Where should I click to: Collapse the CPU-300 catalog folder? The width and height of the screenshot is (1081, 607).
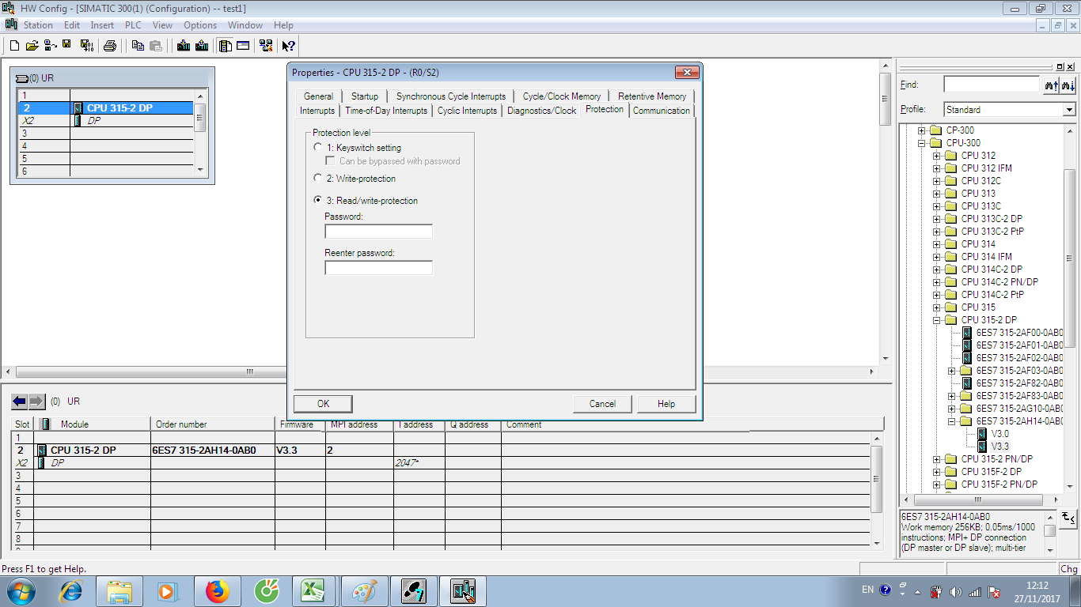[x=922, y=143]
